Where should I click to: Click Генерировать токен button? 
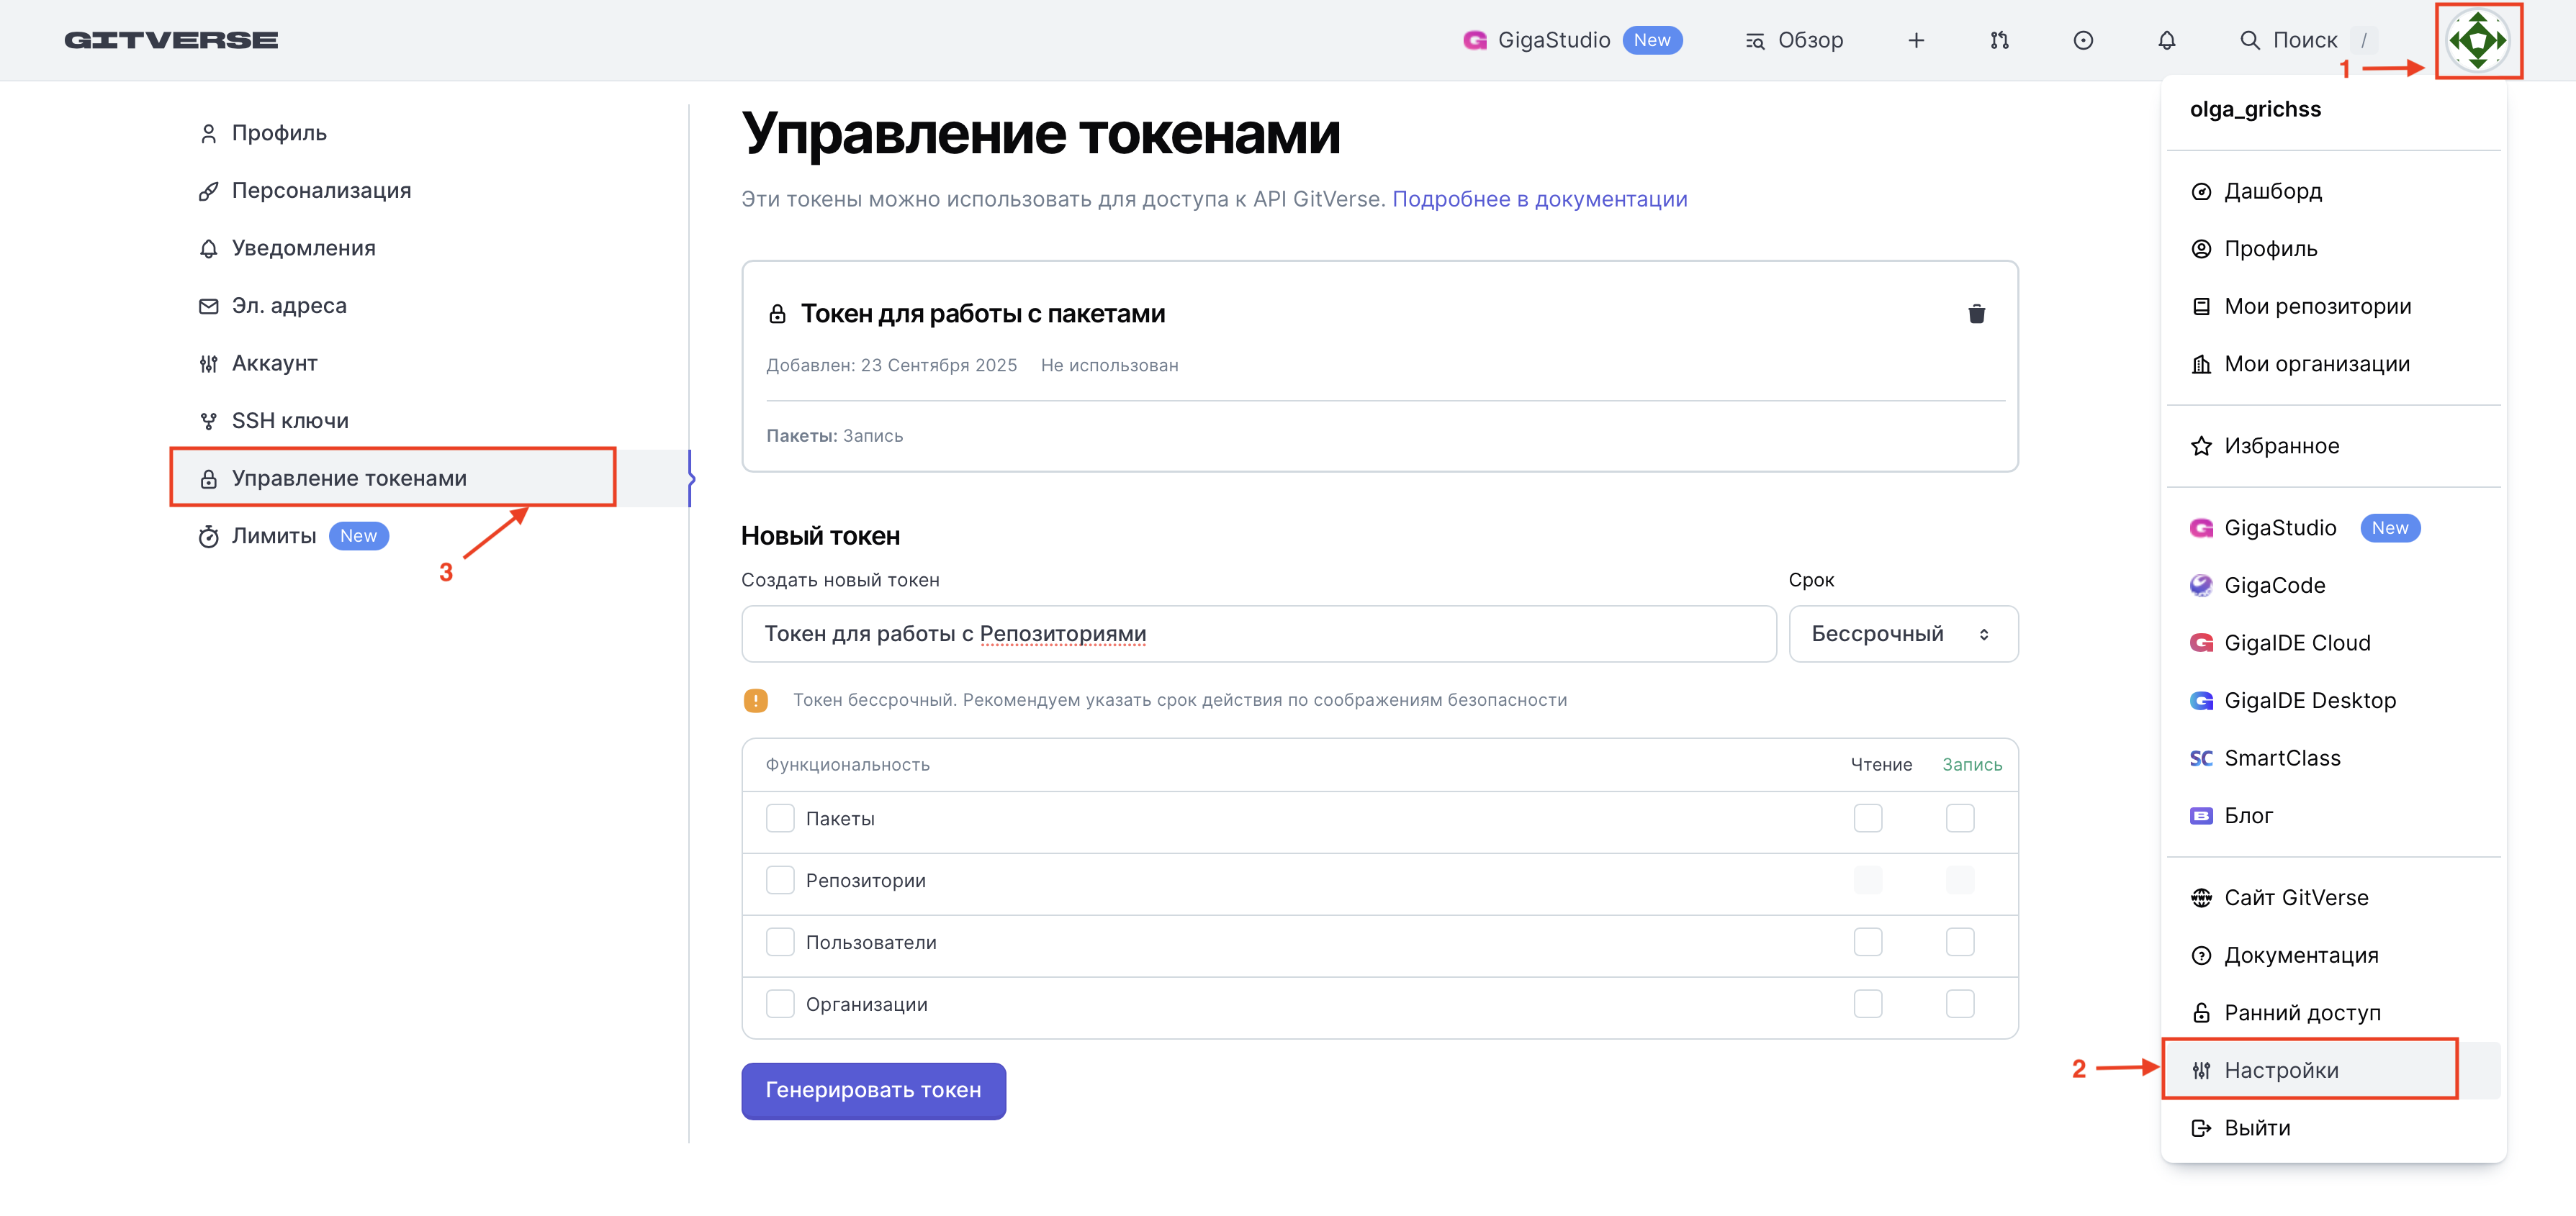click(873, 1090)
